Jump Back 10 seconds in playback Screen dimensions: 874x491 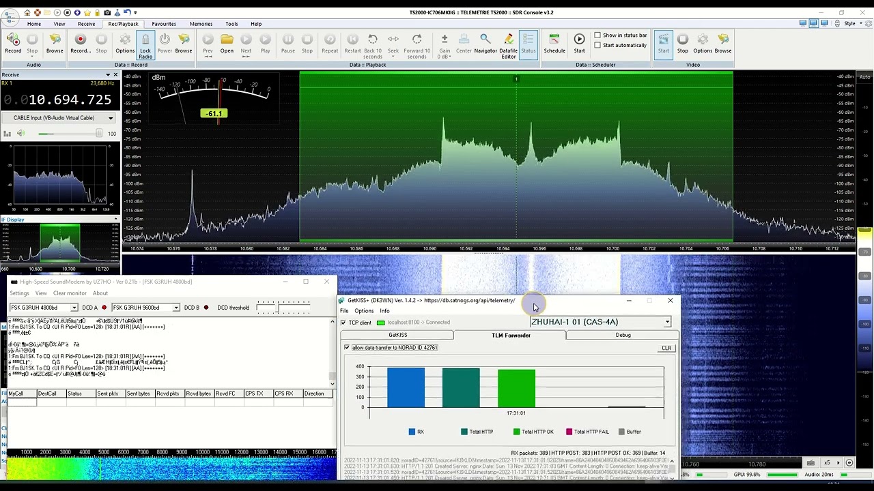(373, 46)
